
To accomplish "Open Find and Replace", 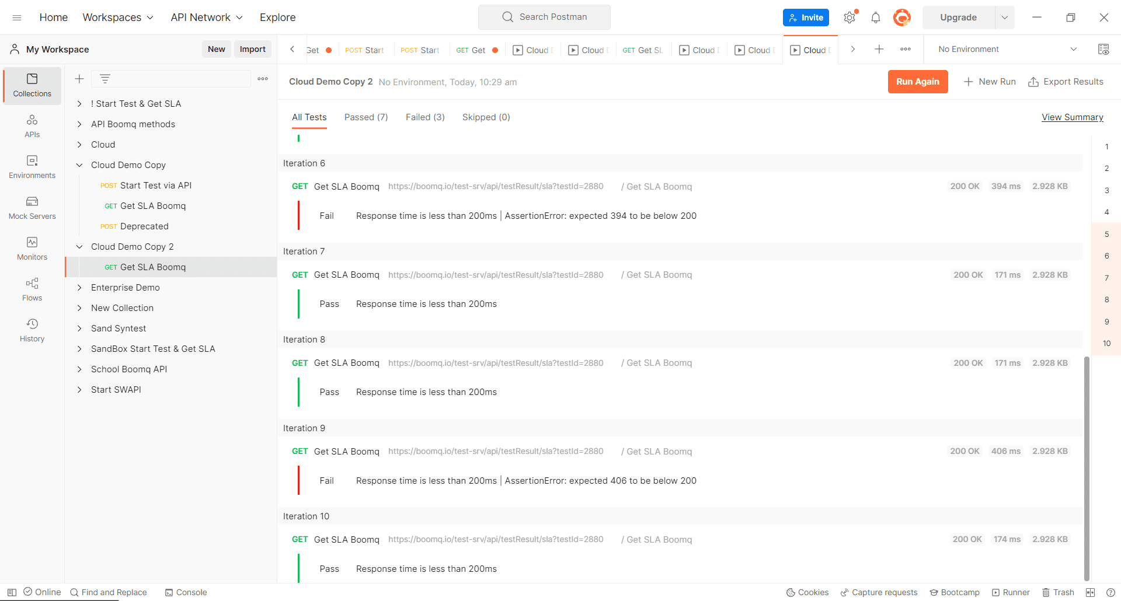I will coord(109,592).
